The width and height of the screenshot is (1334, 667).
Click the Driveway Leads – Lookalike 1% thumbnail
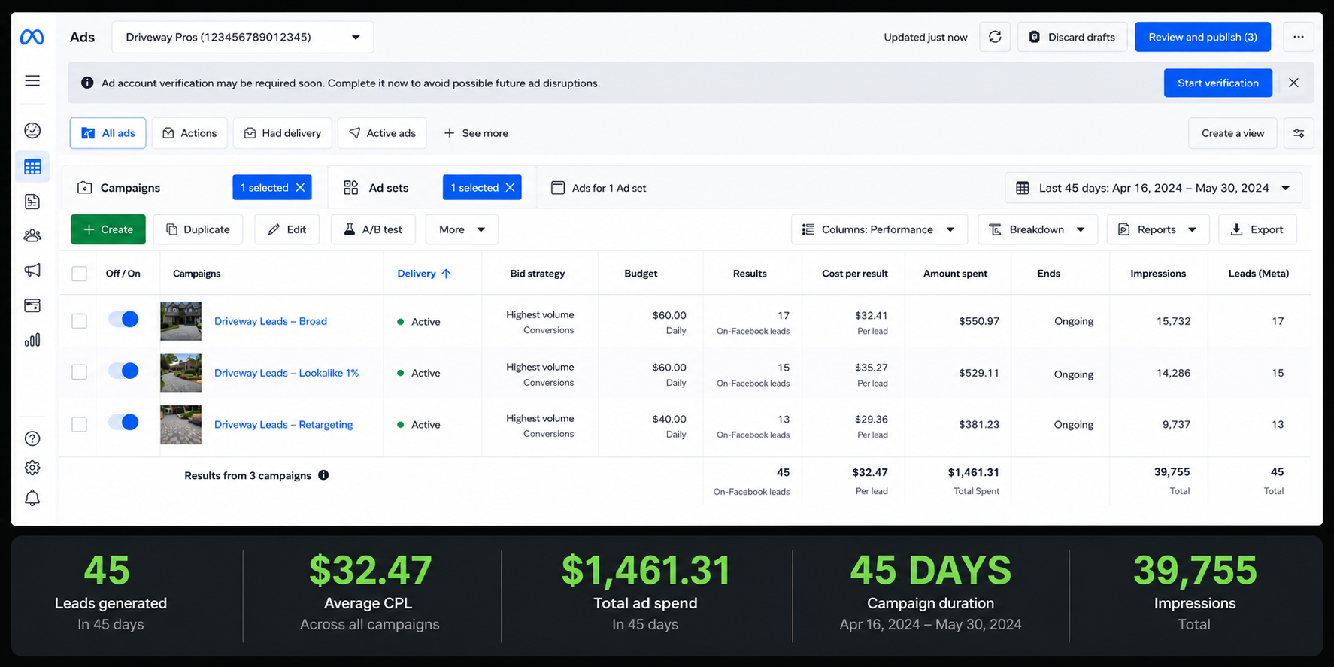coord(180,372)
